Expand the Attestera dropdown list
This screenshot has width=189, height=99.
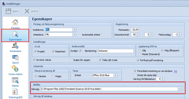[x=74, y=34]
